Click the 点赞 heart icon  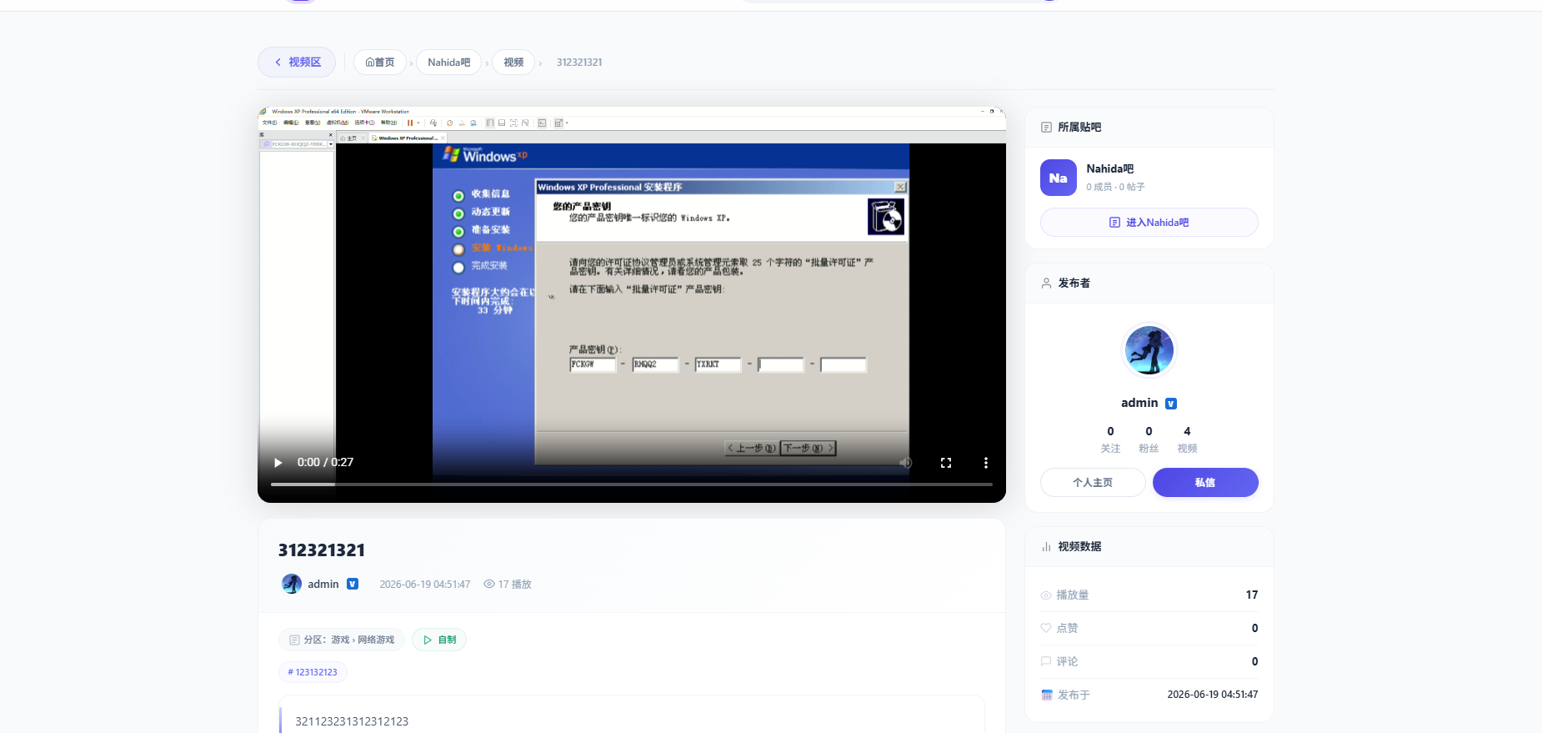(x=1046, y=628)
